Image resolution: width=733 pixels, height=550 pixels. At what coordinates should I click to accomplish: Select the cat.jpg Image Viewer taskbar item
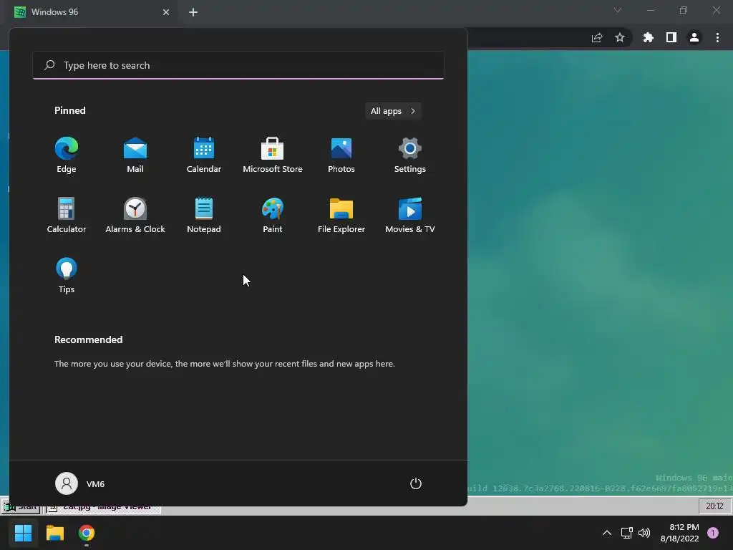[x=104, y=507]
